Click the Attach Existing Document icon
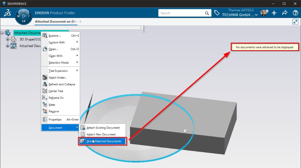The height and width of the screenshot is (168, 301). (x=83, y=128)
